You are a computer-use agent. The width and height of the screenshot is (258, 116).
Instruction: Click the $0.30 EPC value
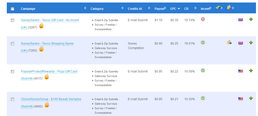click(174, 20)
